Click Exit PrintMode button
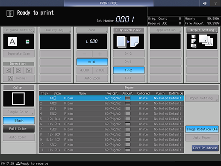The width and height of the screenshot is (221, 166). tap(205, 148)
